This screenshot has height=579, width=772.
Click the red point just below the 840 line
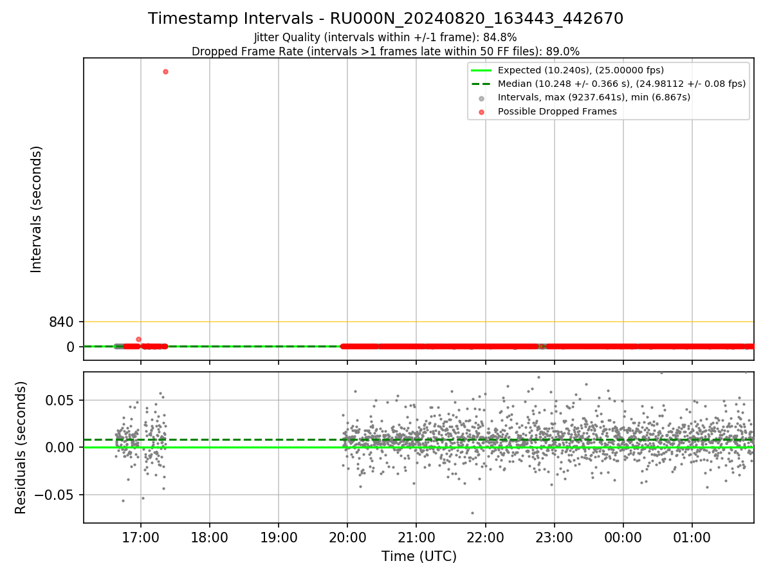point(138,339)
